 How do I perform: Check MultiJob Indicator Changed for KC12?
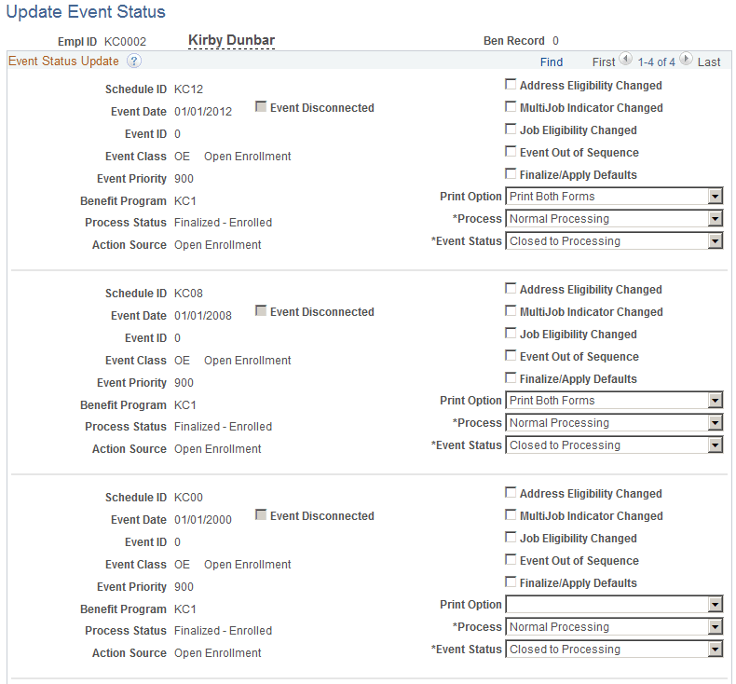pyautogui.click(x=511, y=106)
